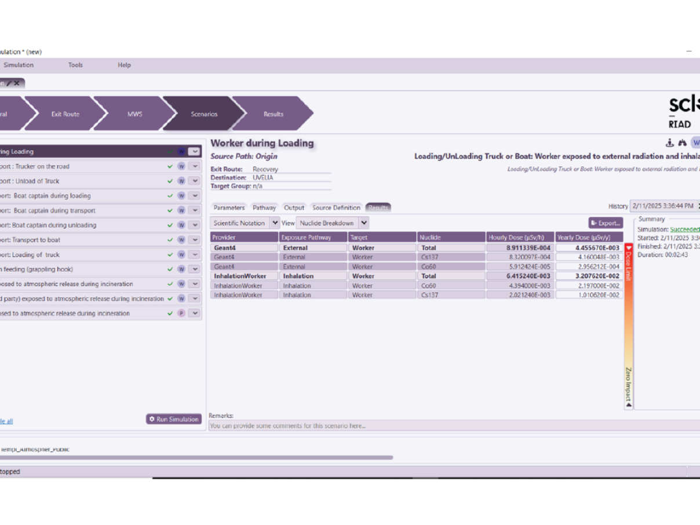700x525 pixels.
Task: Click the external radiation person icon
Action: [670, 143]
